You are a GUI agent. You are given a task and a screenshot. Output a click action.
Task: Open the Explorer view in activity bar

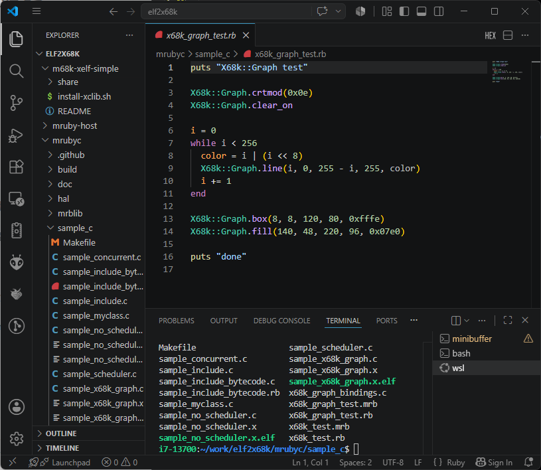[x=16, y=39]
